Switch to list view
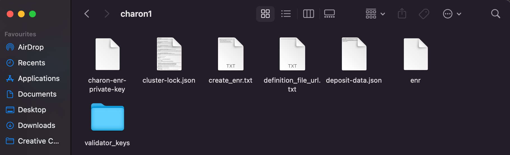This screenshot has height=155, width=510. pos(286,14)
